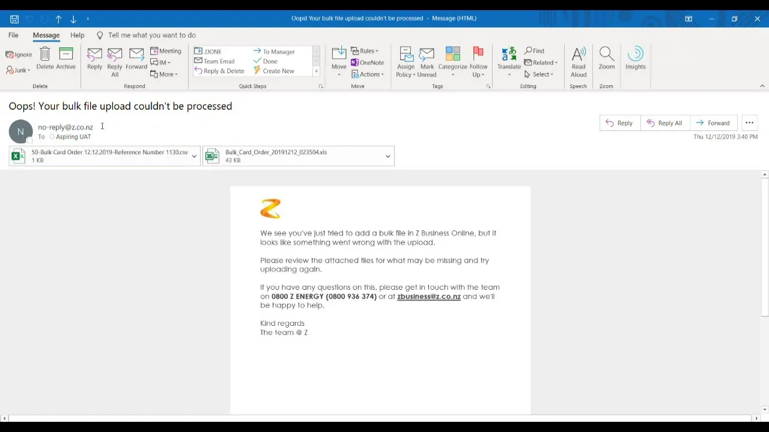Open Insights
The height and width of the screenshot is (432, 769).
pos(635,59)
